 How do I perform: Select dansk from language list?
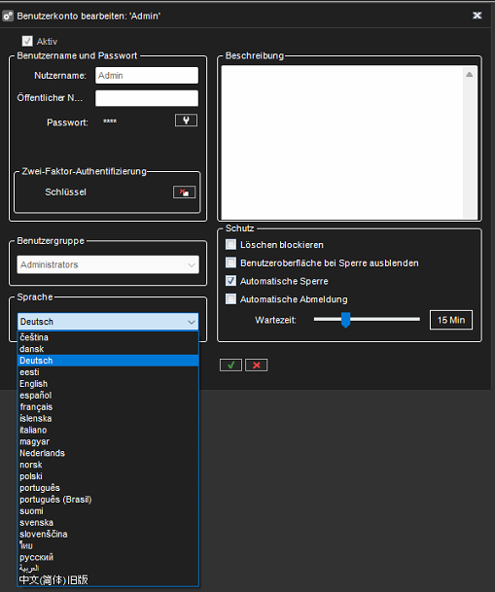click(x=108, y=349)
